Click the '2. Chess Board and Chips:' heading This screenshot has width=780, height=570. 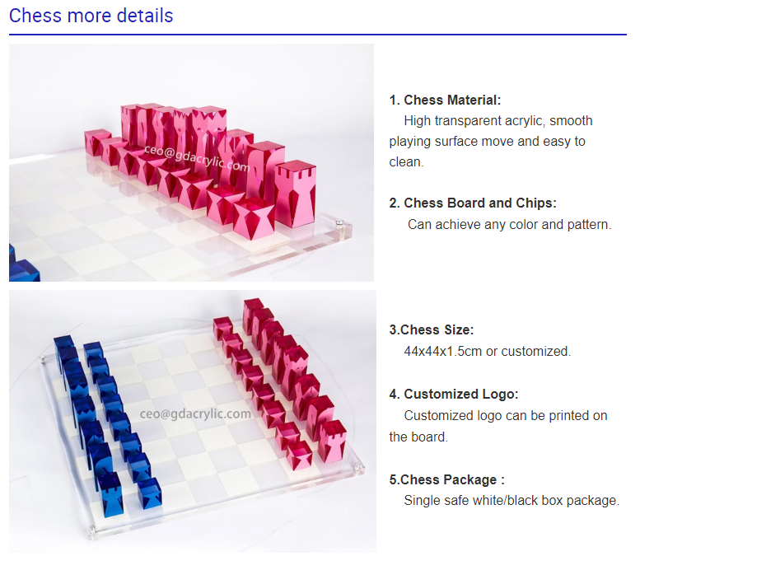[473, 203]
